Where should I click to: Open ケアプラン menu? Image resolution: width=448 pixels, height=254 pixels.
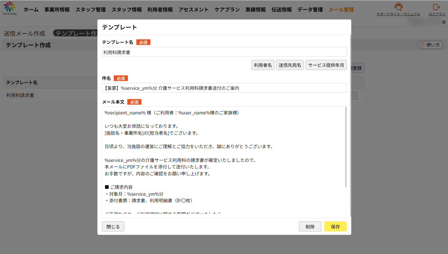pyautogui.click(x=227, y=10)
